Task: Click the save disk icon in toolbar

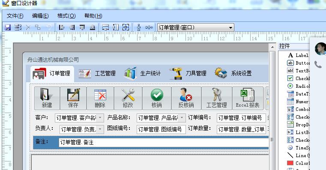Action: (8, 27)
